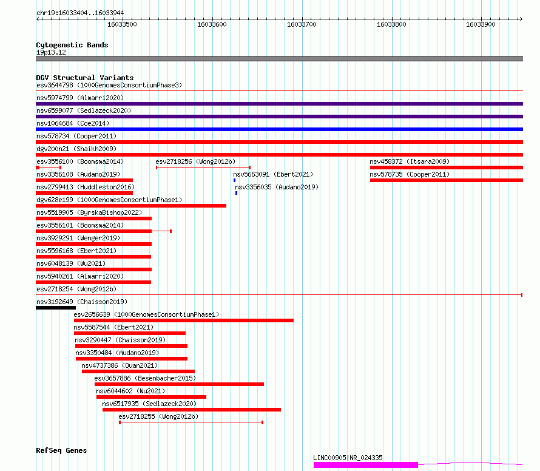
Task: Select the gray 19p13.12 cytoband bar
Action: click(279, 59)
